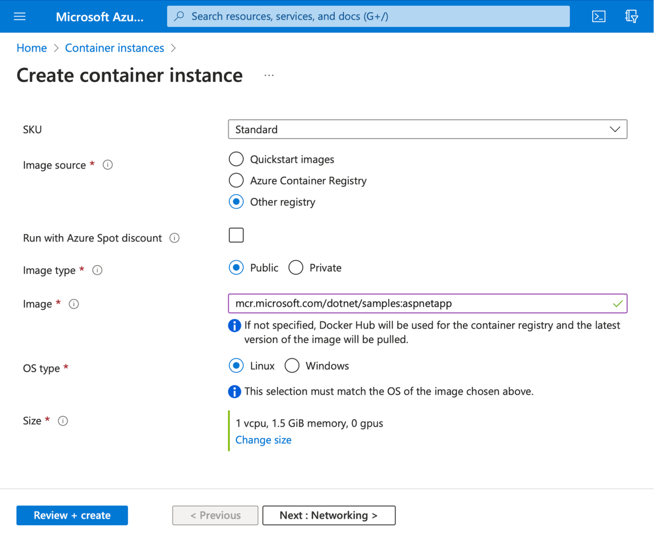This screenshot has height=546, width=654.
Task: Click Review + create
Action: pos(72,515)
